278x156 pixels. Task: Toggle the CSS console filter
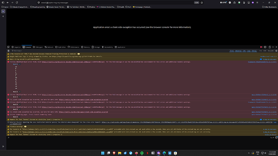coord(260,51)
